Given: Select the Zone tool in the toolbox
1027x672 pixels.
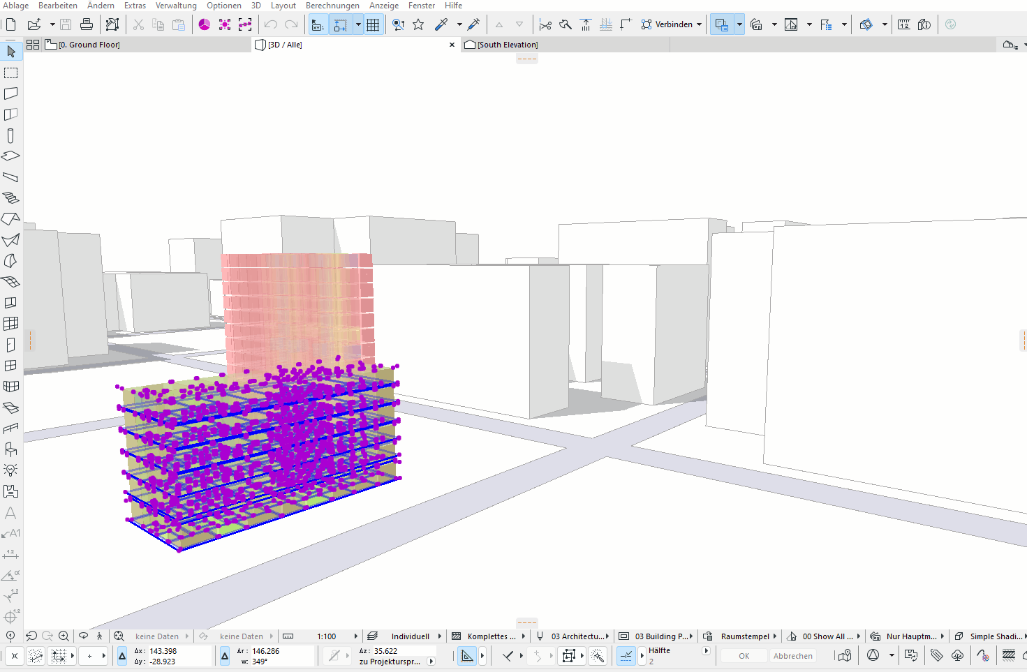Looking at the screenshot, I should tap(11, 491).
